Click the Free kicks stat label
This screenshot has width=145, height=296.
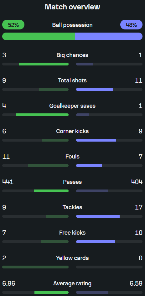[x=72, y=232]
